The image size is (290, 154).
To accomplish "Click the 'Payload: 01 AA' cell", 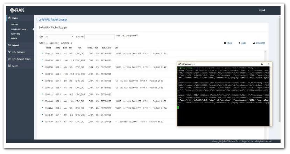I will 160,108.
